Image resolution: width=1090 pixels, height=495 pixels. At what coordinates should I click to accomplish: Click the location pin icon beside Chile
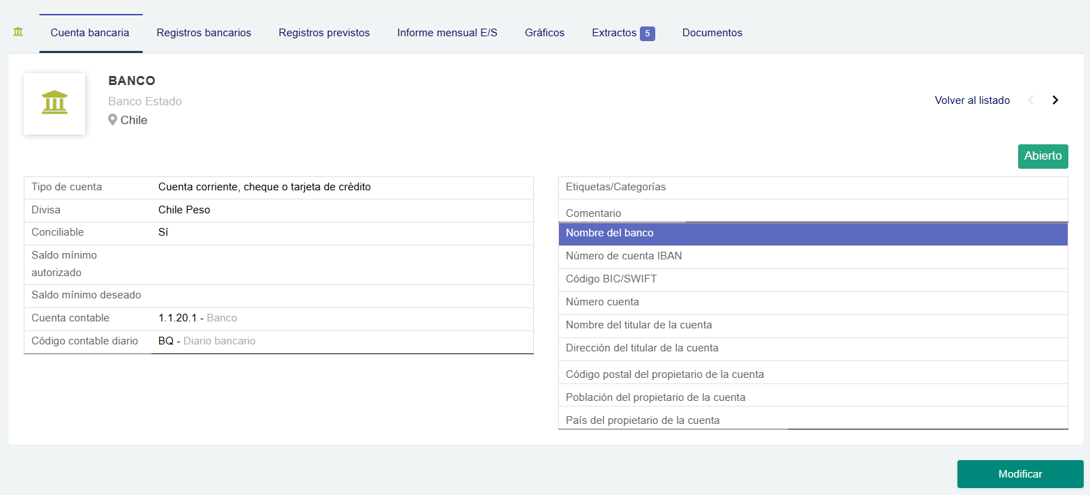click(112, 119)
